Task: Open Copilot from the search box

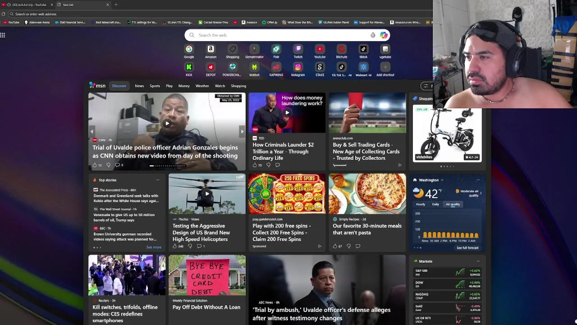Action: coord(384,35)
